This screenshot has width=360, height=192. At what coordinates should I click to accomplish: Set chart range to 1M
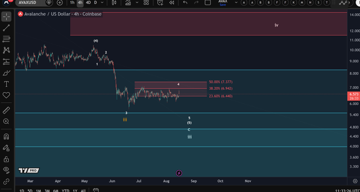tap(38, 190)
